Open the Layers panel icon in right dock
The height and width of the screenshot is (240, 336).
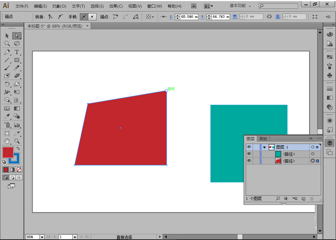330,143
